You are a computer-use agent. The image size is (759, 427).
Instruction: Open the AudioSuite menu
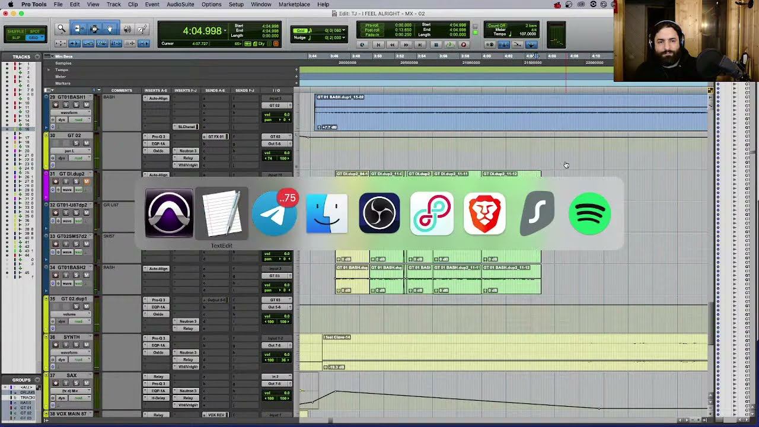[180, 5]
